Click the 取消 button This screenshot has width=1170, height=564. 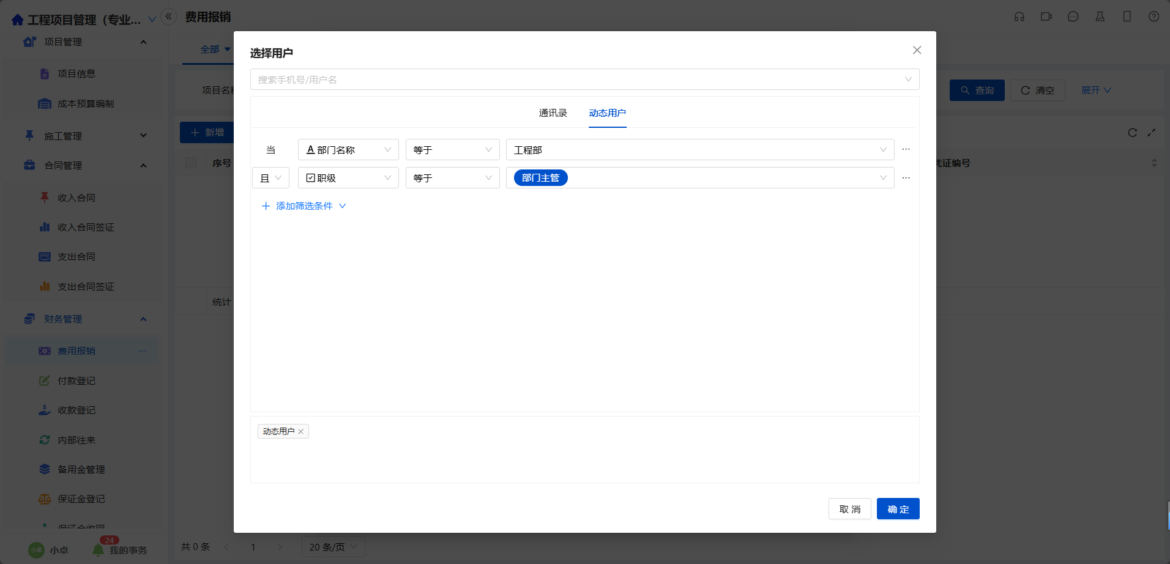click(849, 509)
